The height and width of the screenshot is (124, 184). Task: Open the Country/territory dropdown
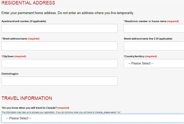pyautogui.click(x=154, y=63)
